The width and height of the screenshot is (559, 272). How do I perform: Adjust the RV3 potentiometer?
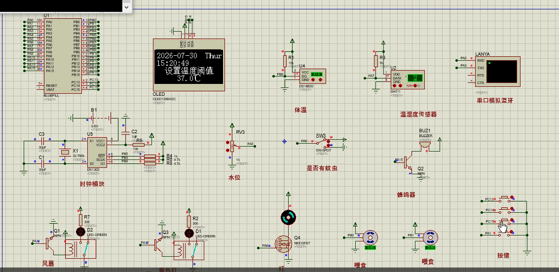point(230,146)
